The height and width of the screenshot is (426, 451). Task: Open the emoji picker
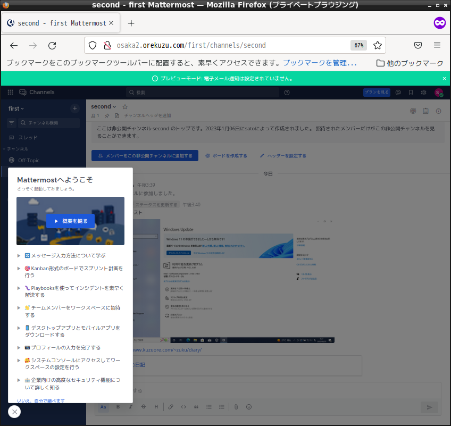(x=249, y=407)
